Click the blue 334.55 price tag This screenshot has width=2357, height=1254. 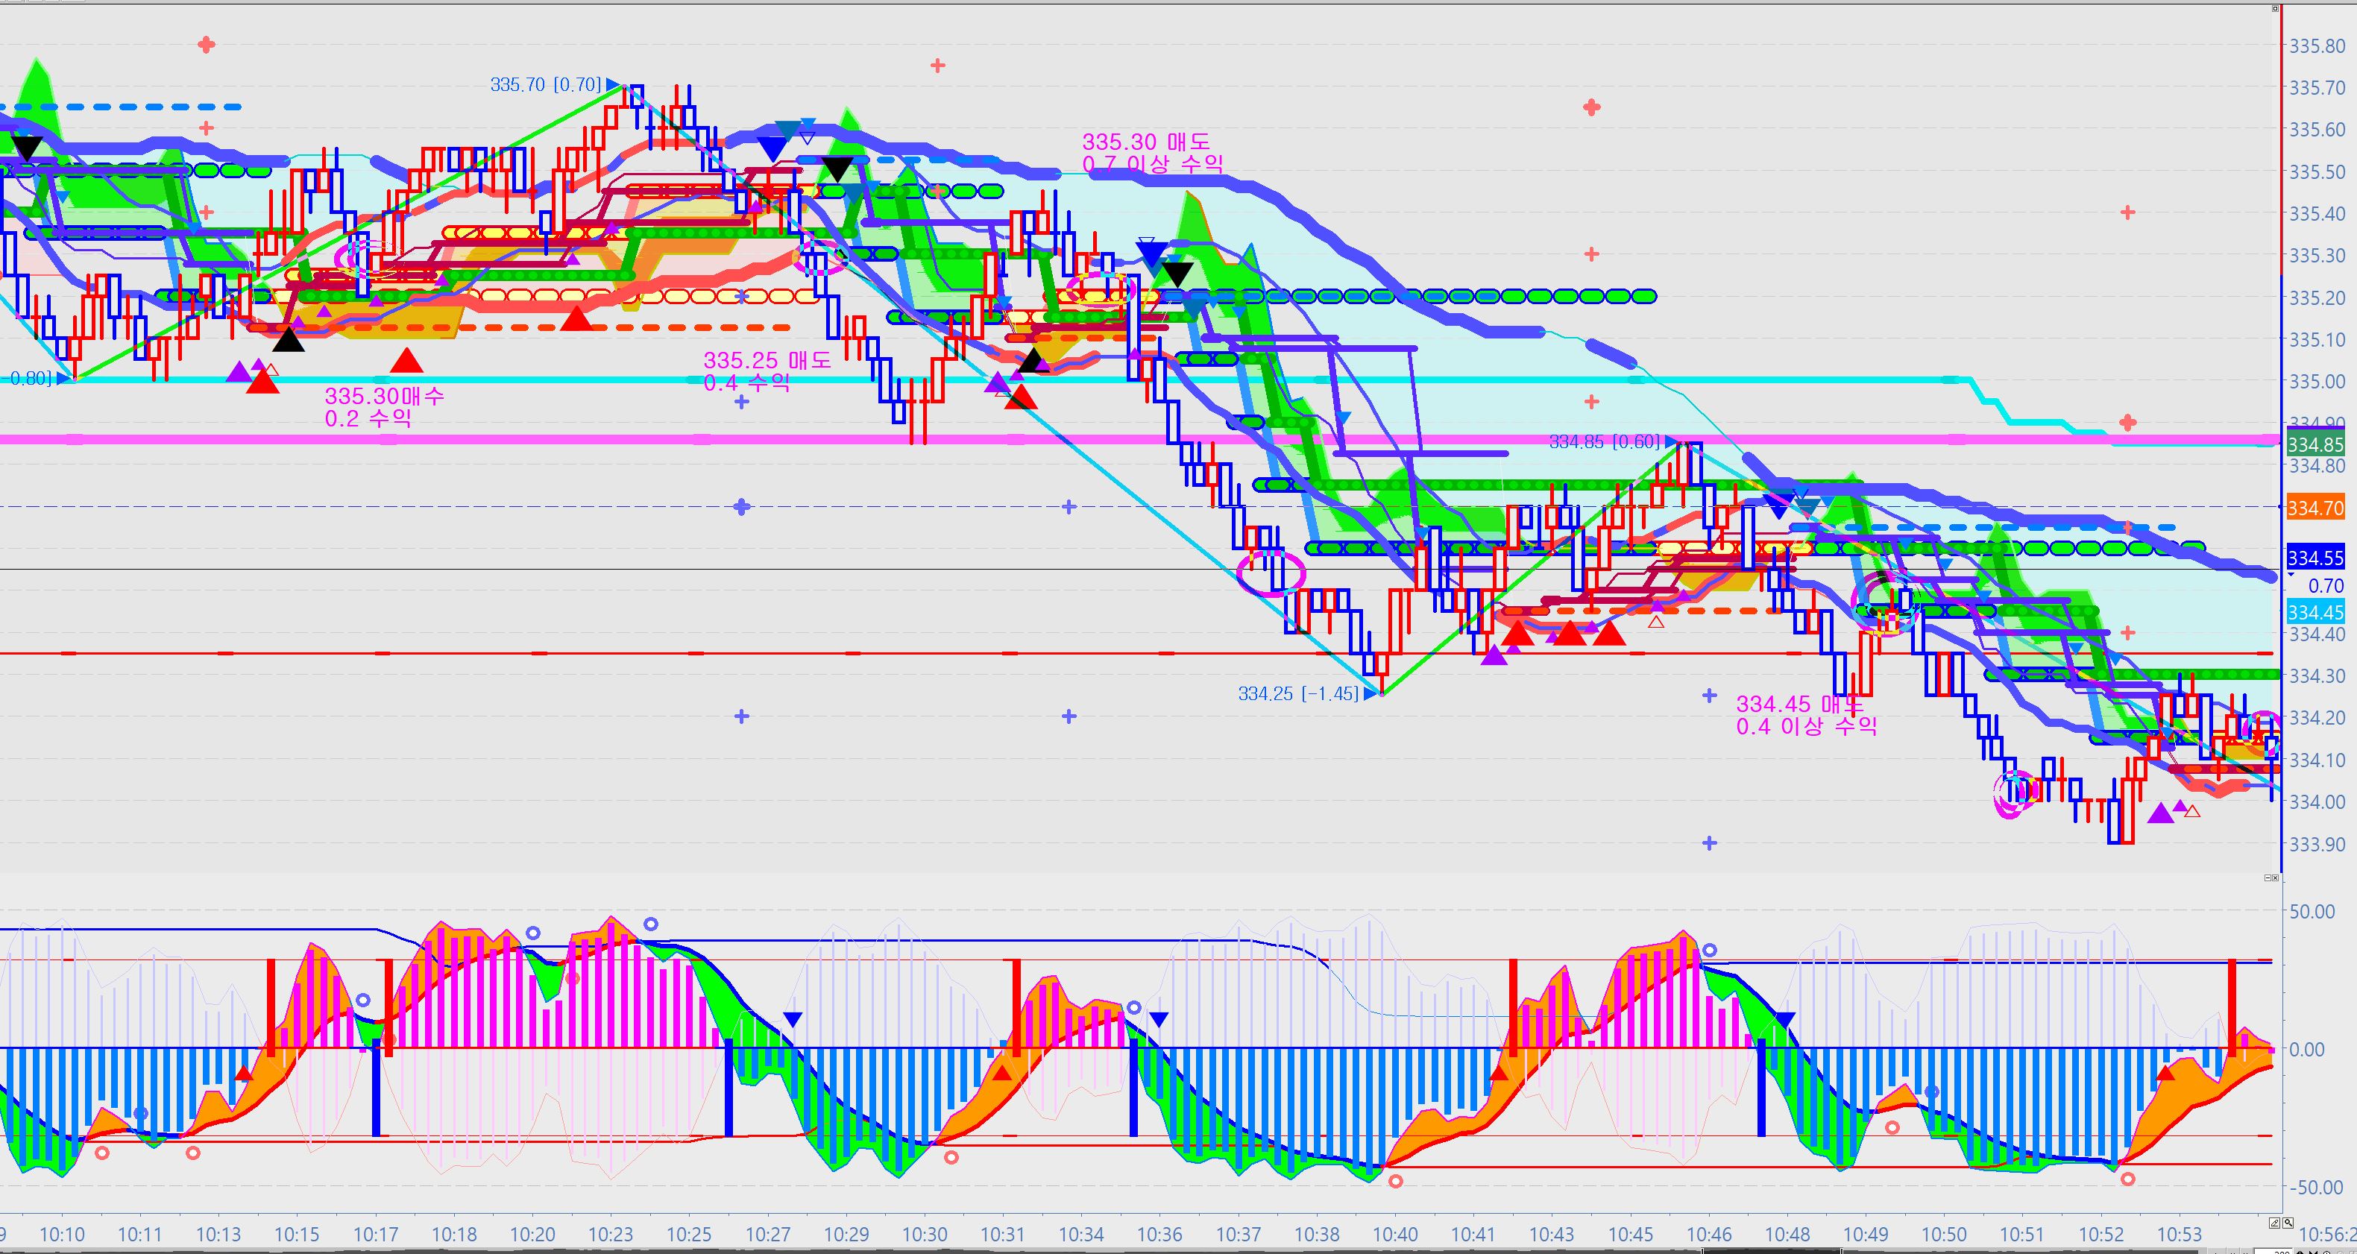click(x=2315, y=558)
